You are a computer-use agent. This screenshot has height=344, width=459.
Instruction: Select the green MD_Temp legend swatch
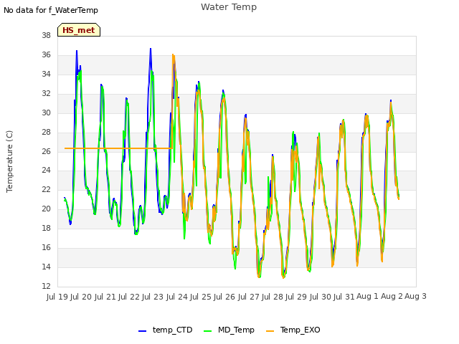[x=207, y=331]
